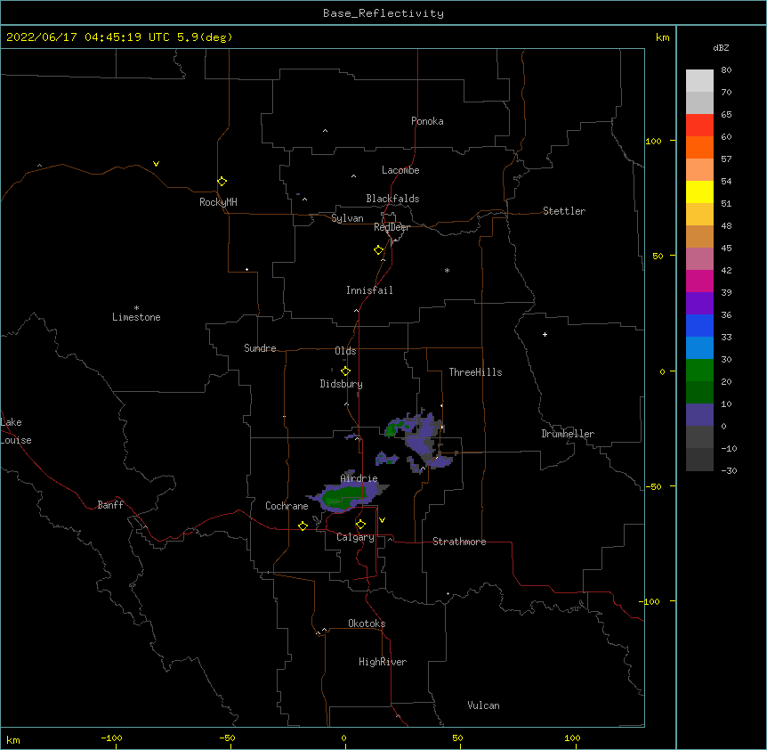The image size is (767, 750).
Task: Select the yellow diamond marker south of RedDeer
Action: [378, 249]
